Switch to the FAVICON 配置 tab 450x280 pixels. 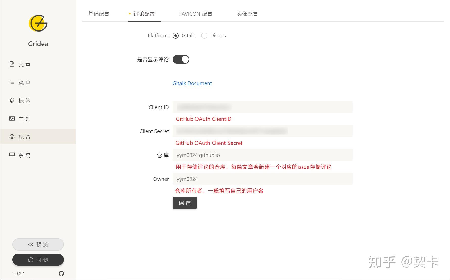coord(196,14)
